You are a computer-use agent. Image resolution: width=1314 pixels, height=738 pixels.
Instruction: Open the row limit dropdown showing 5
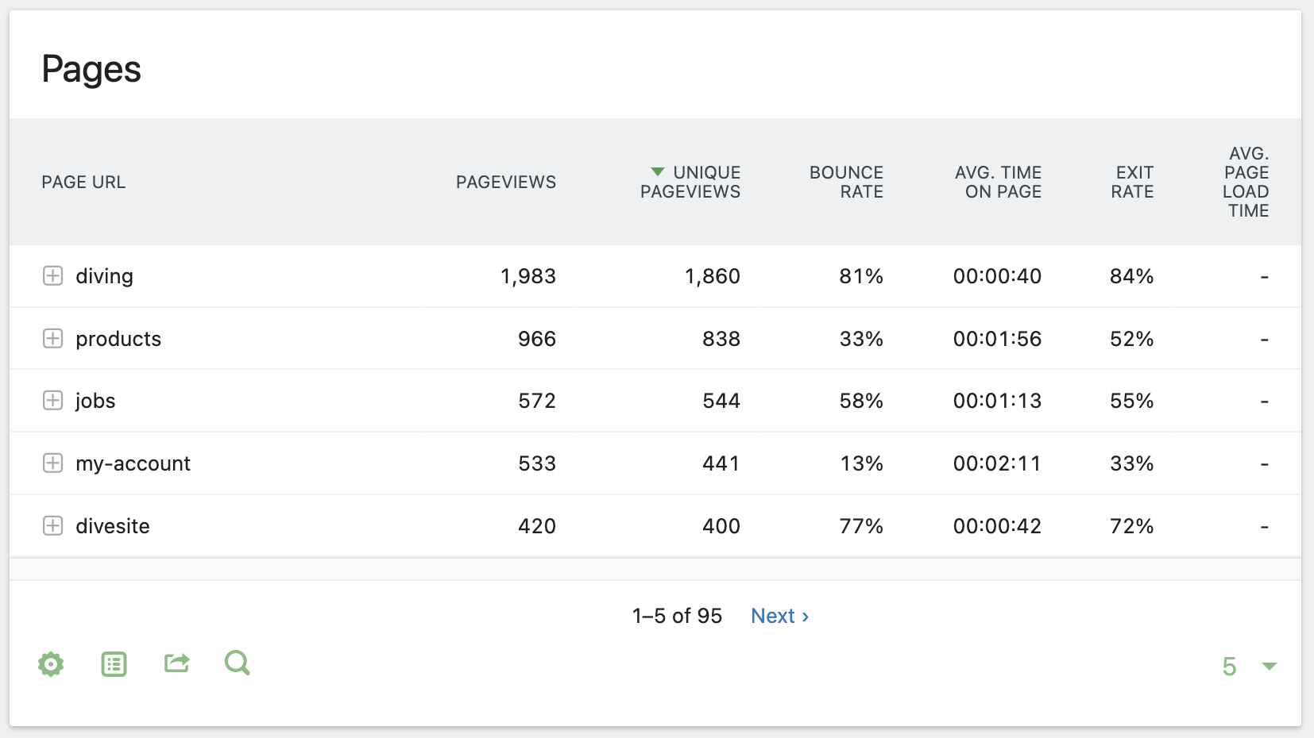coord(1249,667)
